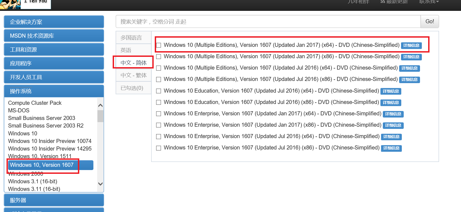The width and height of the screenshot is (461, 212).
Task: Open the 联系我 dropdown menu
Action: pyautogui.click(x=429, y=2)
